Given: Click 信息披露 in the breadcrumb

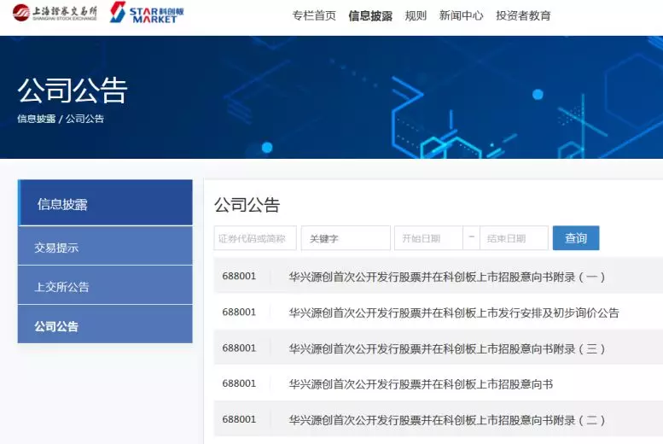Looking at the screenshot, I should coord(37,119).
